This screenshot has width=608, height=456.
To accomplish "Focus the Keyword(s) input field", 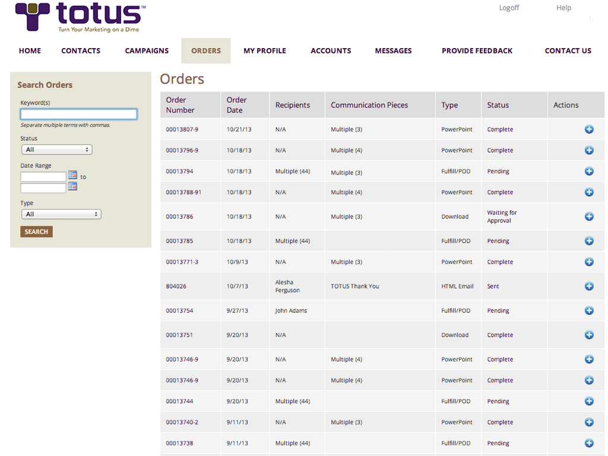I will point(79,114).
